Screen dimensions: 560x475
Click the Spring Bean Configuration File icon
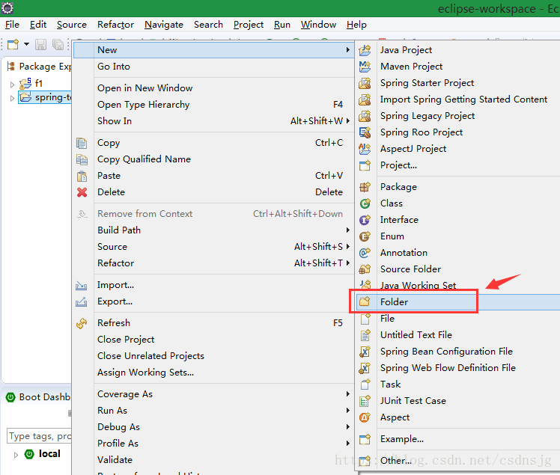click(x=365, y=352)
